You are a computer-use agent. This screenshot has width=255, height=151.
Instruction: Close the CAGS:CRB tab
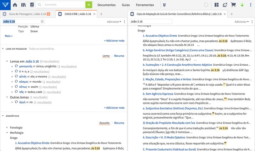point(94,14)
